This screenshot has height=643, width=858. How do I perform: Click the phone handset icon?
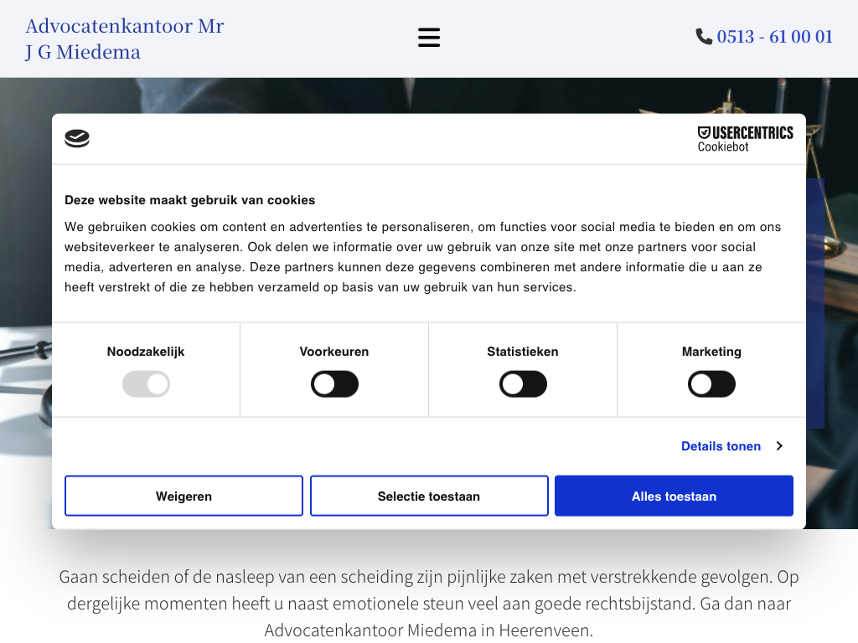704,37
